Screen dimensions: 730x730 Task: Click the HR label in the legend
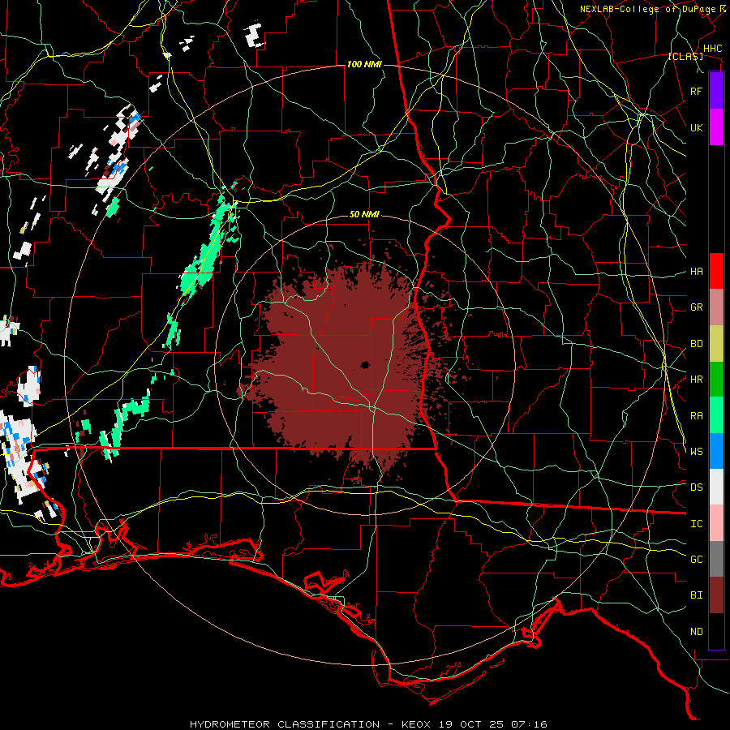pos(696,380)
